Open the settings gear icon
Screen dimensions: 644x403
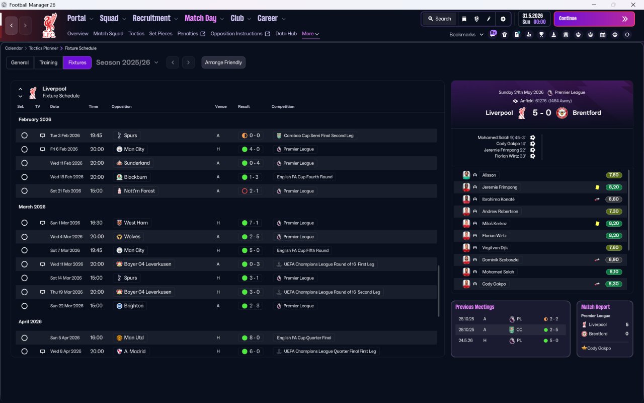click(x=503, y=19)
